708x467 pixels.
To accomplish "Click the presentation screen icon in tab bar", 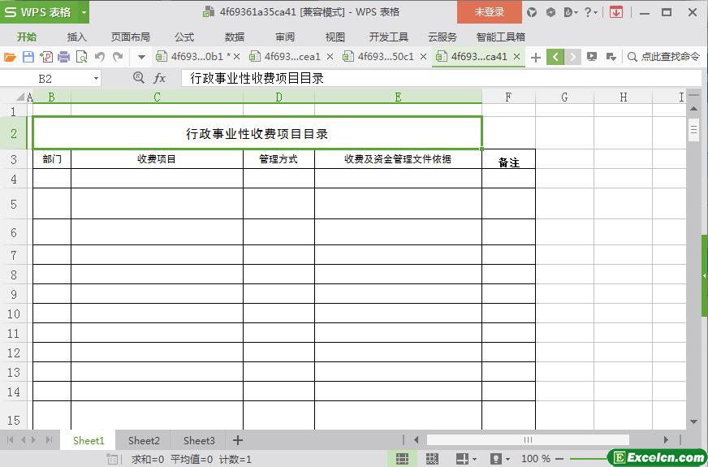I will click(592, 57).
